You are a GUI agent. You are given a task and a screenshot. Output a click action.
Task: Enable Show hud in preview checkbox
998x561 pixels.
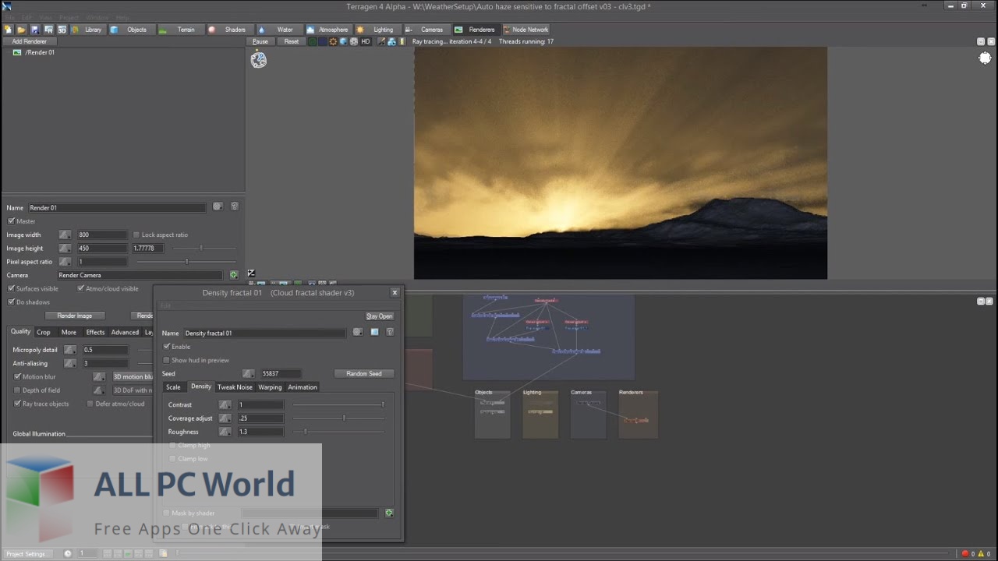pyautogui.click(x=166, y=360)
